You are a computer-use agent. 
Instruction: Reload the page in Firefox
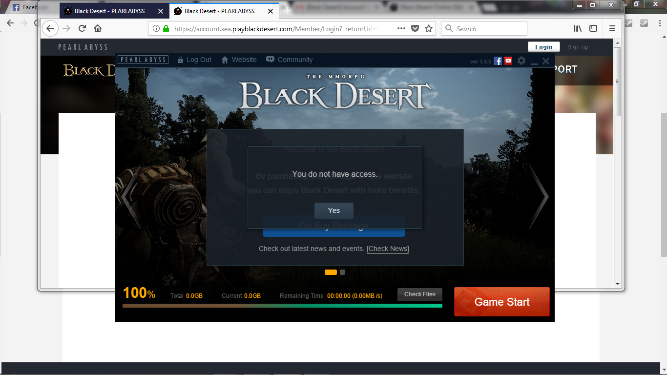[x=82, y=28]
